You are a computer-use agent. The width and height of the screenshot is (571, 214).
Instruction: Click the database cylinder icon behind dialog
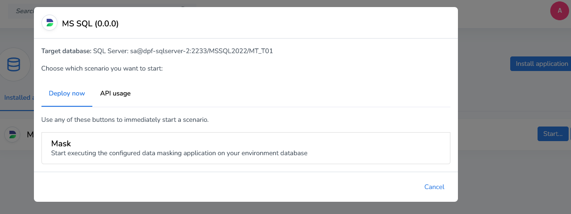click(x=14, y=64)
